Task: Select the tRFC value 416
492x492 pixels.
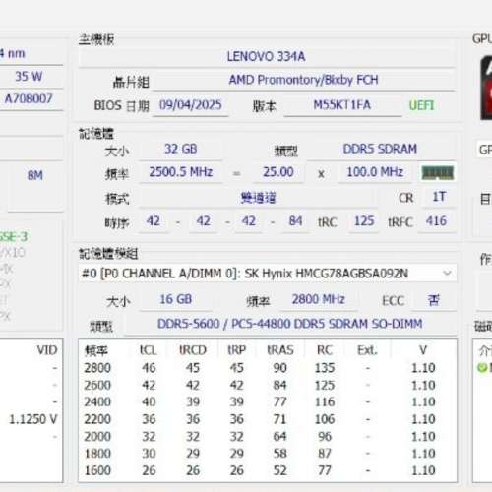Action: click(436, 221)
